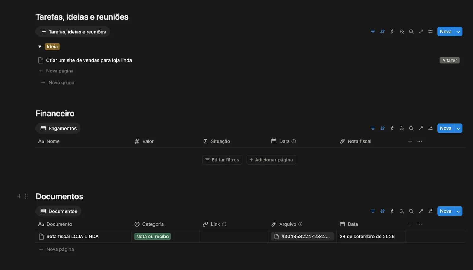
Task: Click Editar filtros button
Action: [x=222, y=160]
